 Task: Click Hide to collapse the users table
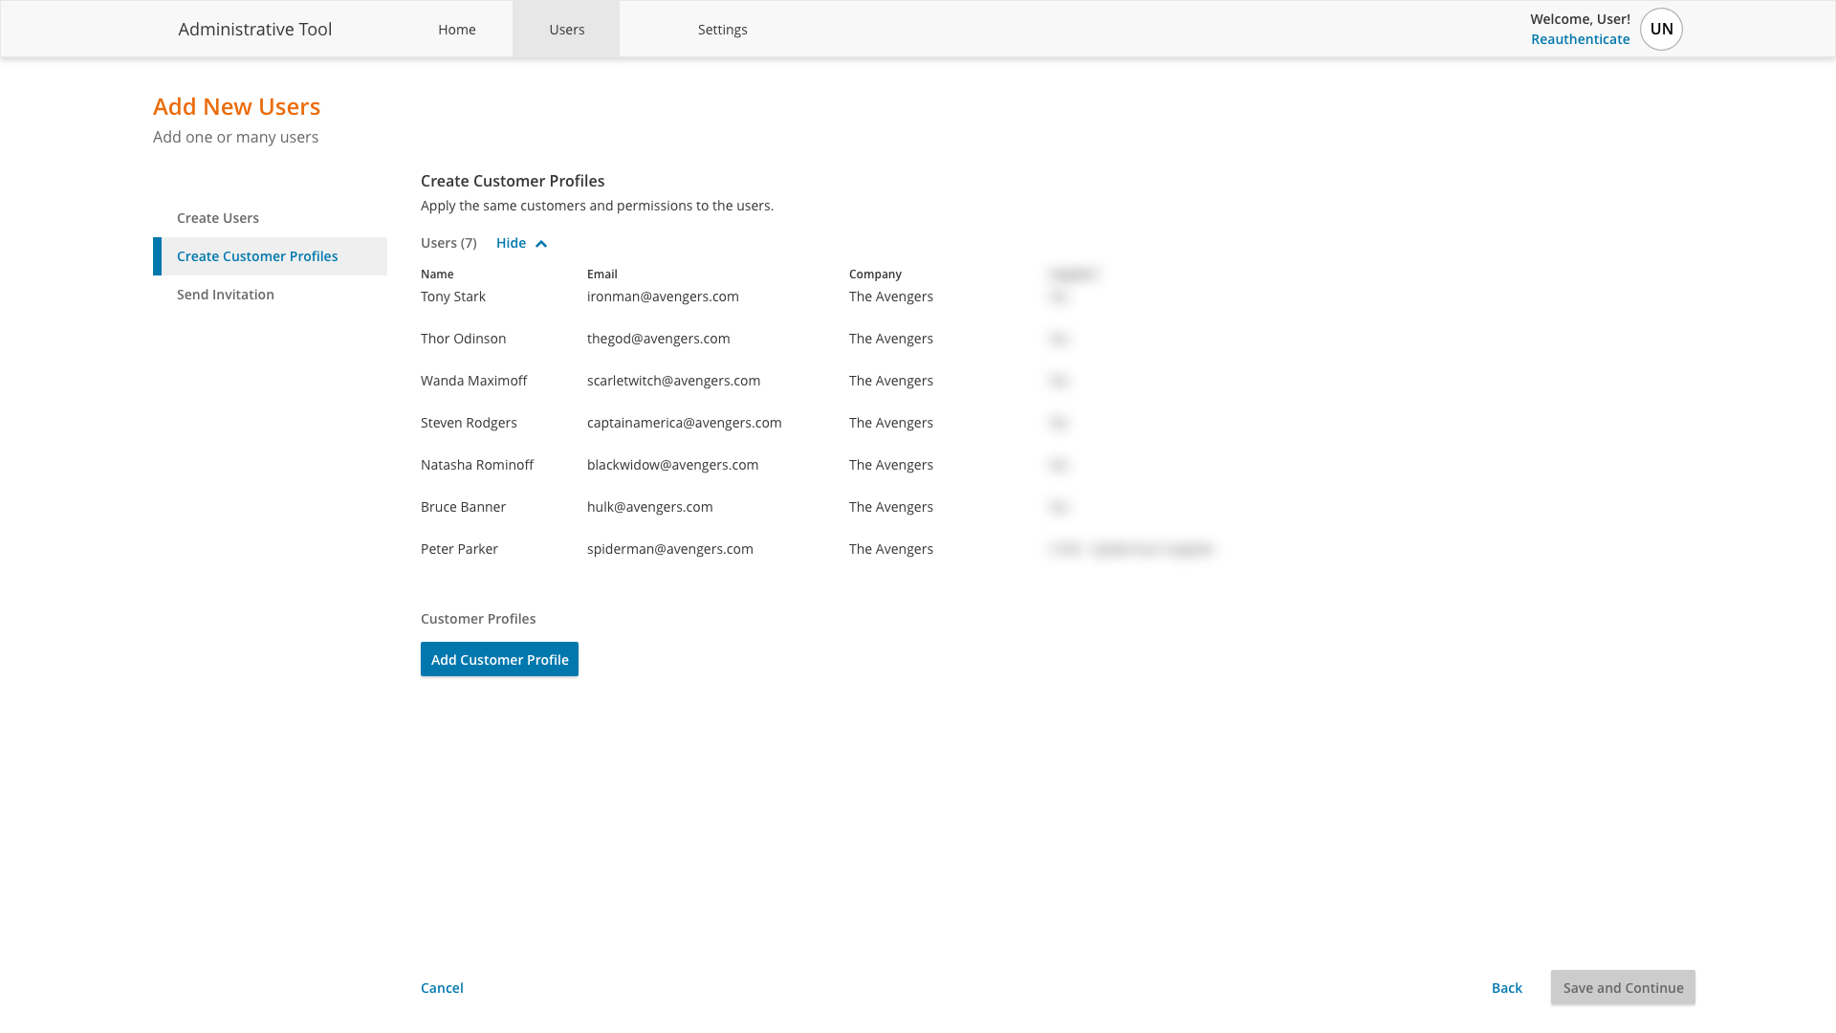tap(512, 243)
